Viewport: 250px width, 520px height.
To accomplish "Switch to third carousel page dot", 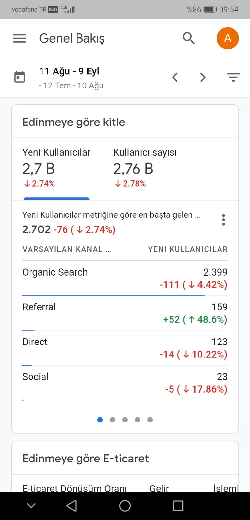I will pos(125,420).
